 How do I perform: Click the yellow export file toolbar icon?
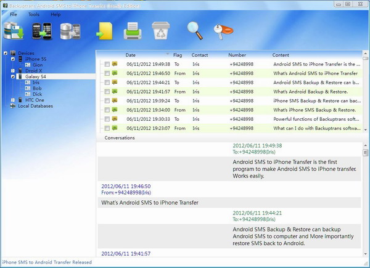pyautogui.click(x=105, y=31)
